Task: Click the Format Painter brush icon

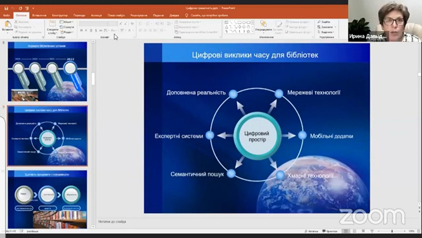Action: click(x=16, y=32)
